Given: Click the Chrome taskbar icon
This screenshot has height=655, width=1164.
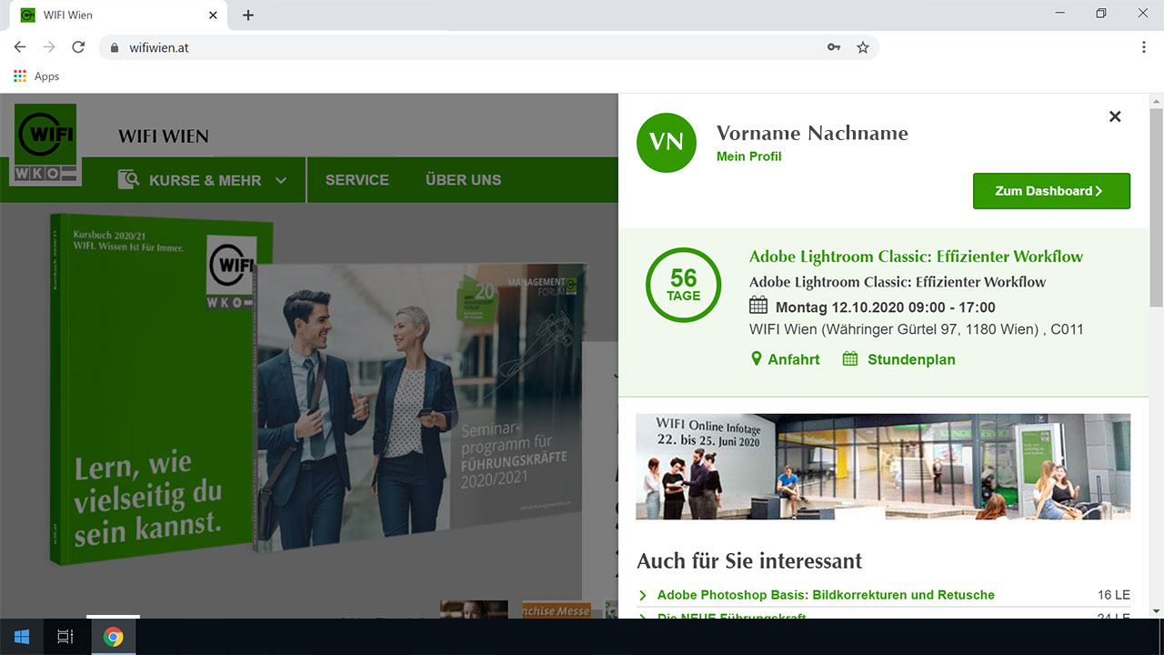Looking at the screenshot, I should click(114, 637).
